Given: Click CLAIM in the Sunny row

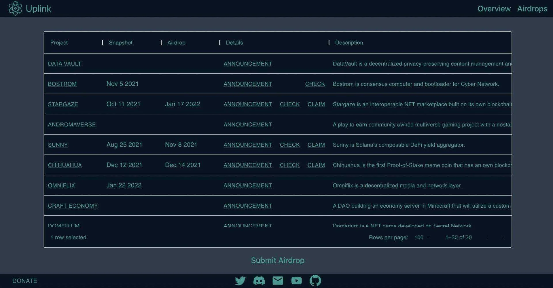Looking at the screenshot, I should point(316,145).
